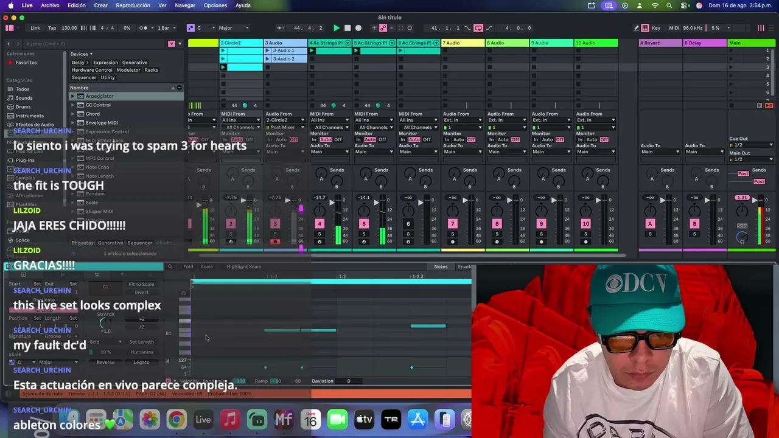Click the Instruments category icon in the browser
This screenshot has width=779, height=438.
pos(10,116)
